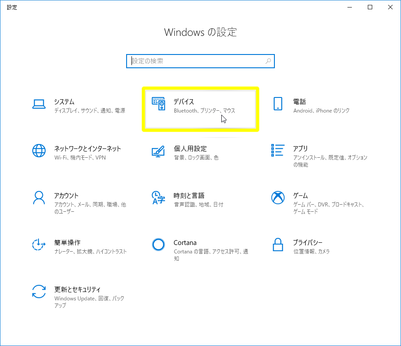Open 電話 settings title
401x346 pixels.
coord(300,102)
